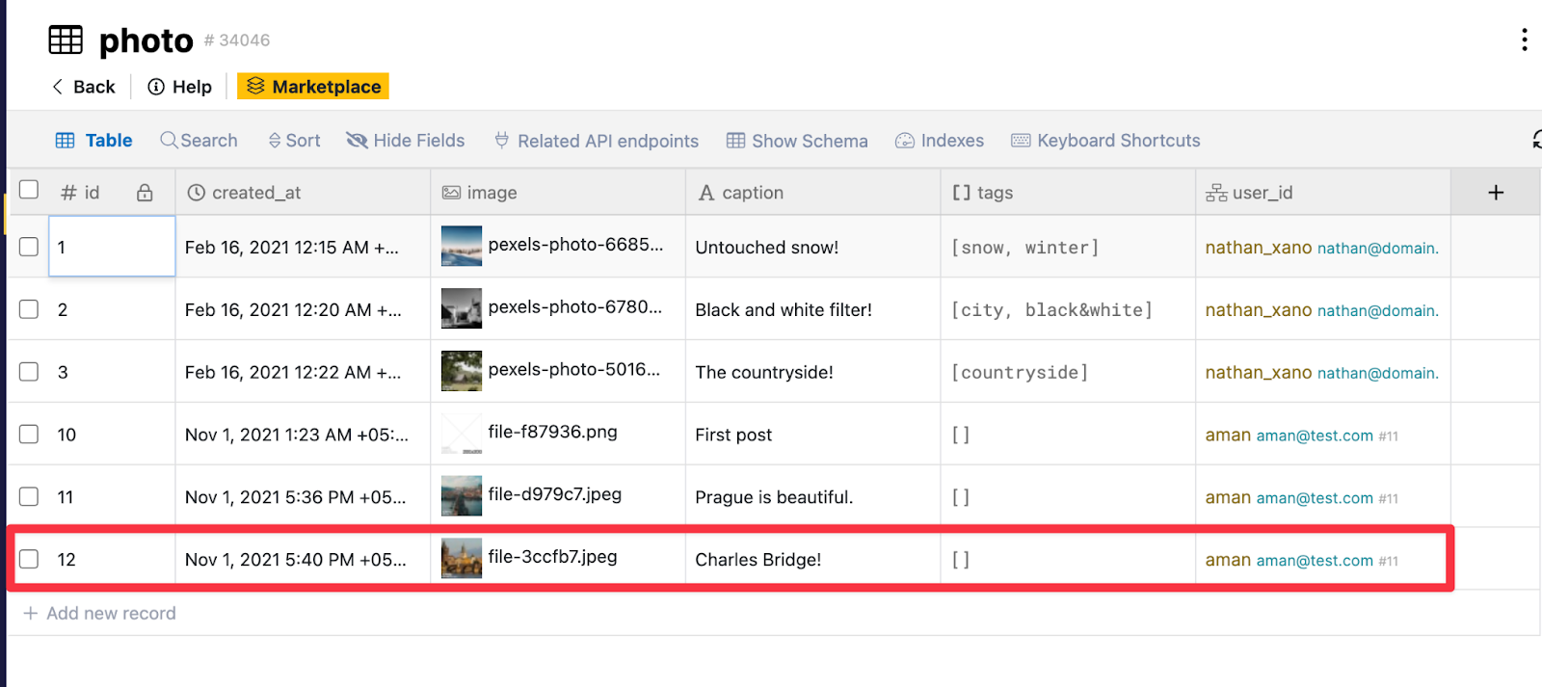The width and height of the screenshot is (1542, 687).
Task: Open Search in table toolbar
Action: coord(199,141)
